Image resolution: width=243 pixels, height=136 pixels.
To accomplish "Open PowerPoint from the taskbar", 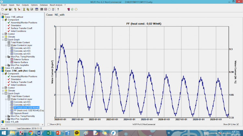I will click(x=58, y=132).
